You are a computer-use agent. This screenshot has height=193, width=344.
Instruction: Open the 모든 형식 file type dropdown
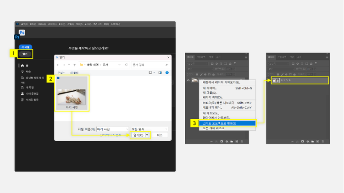(x=149, y=129)
